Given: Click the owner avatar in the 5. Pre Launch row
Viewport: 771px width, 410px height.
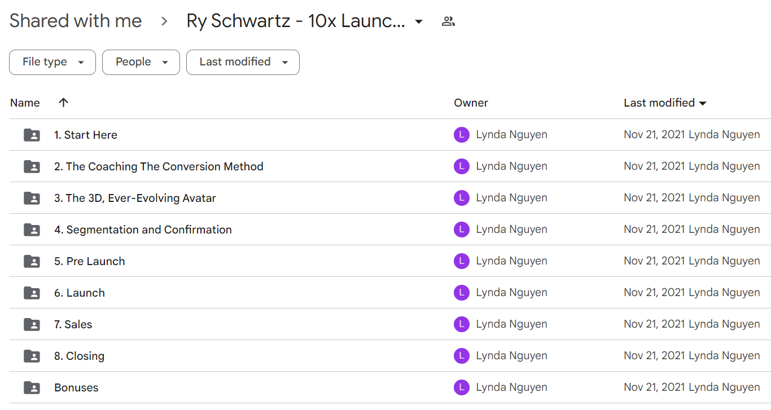Looking at the screenshot, I should coord(462,261).
